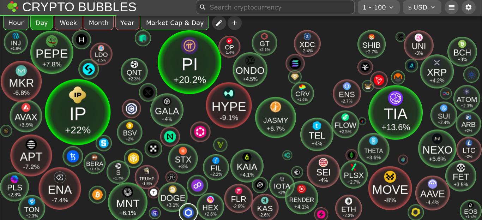Select the IP bubble at +22%
The image size is (482, 220).
pyautogui.click(x=78, y=112)
